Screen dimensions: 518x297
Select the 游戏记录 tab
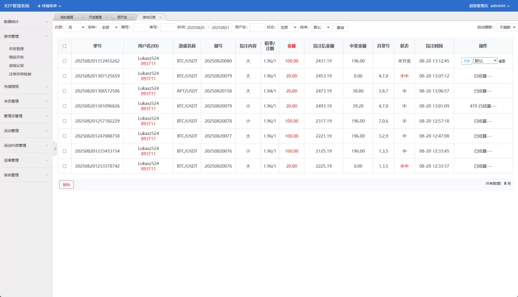click(149, 17)
